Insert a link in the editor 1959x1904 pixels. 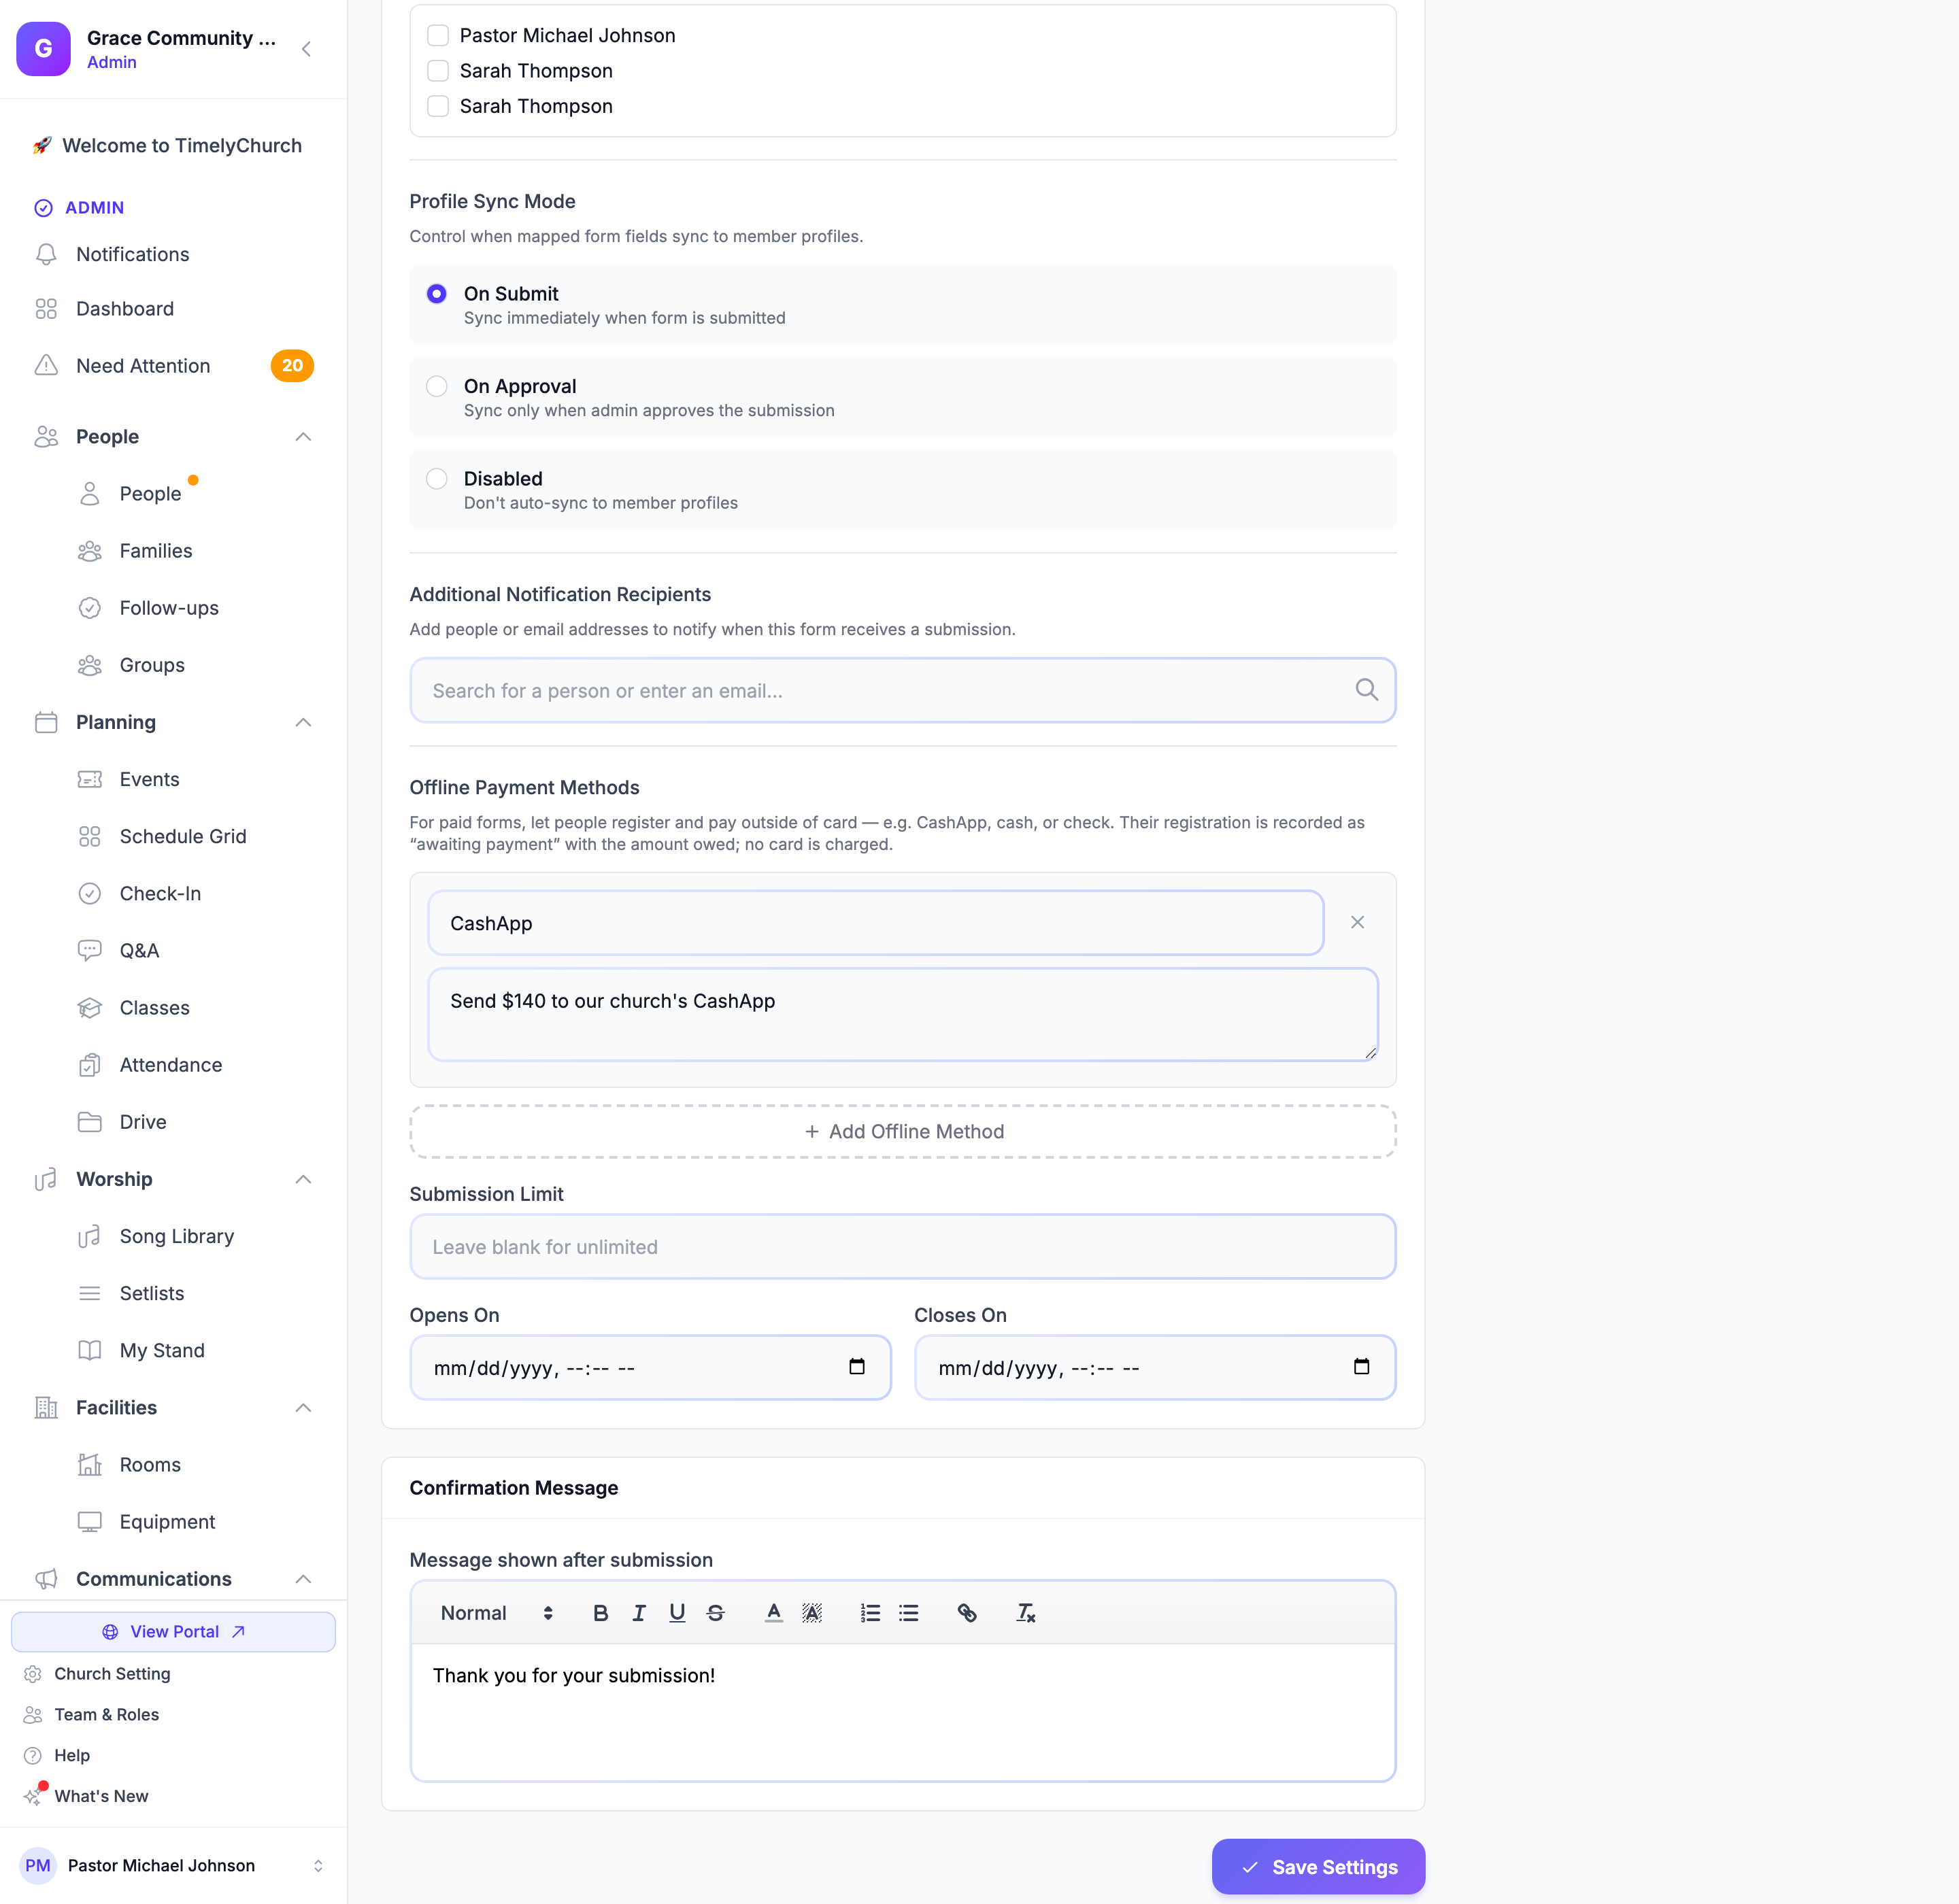pyautogui.click(x=967, y=1613)
